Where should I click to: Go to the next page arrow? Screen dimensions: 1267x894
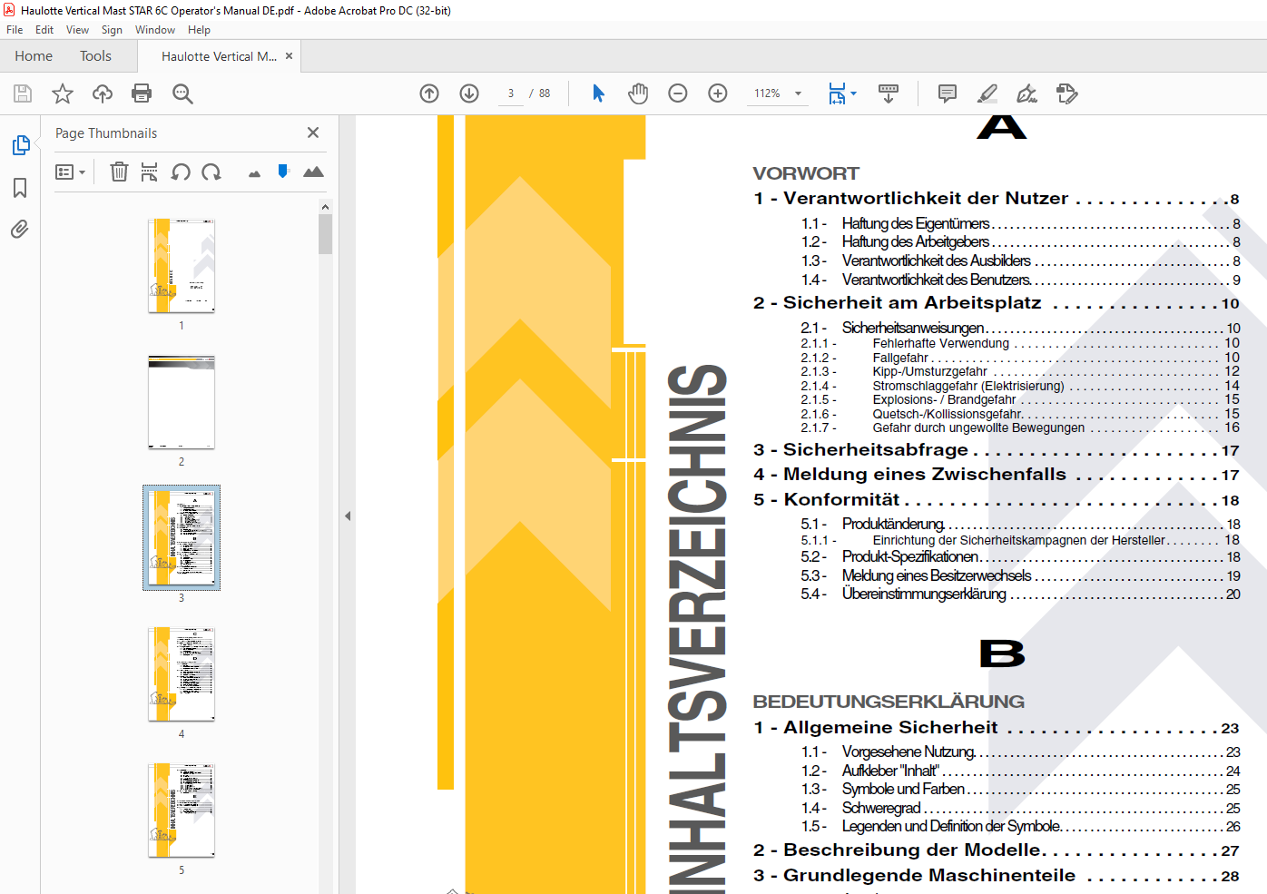coord(469,93)
